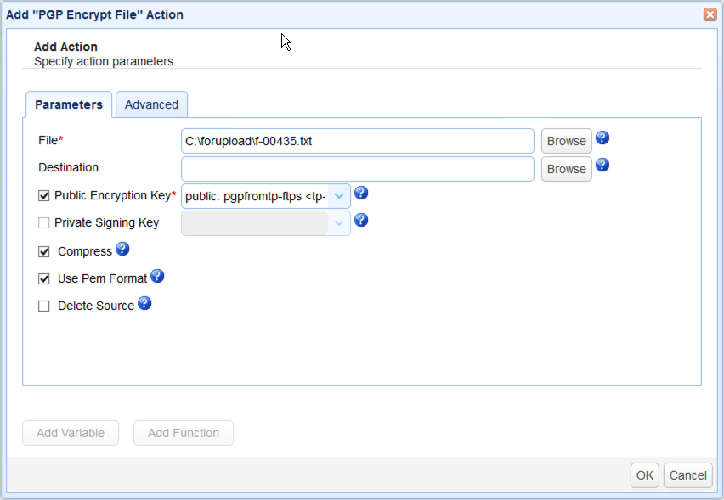Image resolution: width=724 pixels, height=500 pixels.
Task: Switch to the Advanced tab
Action: 151,104
